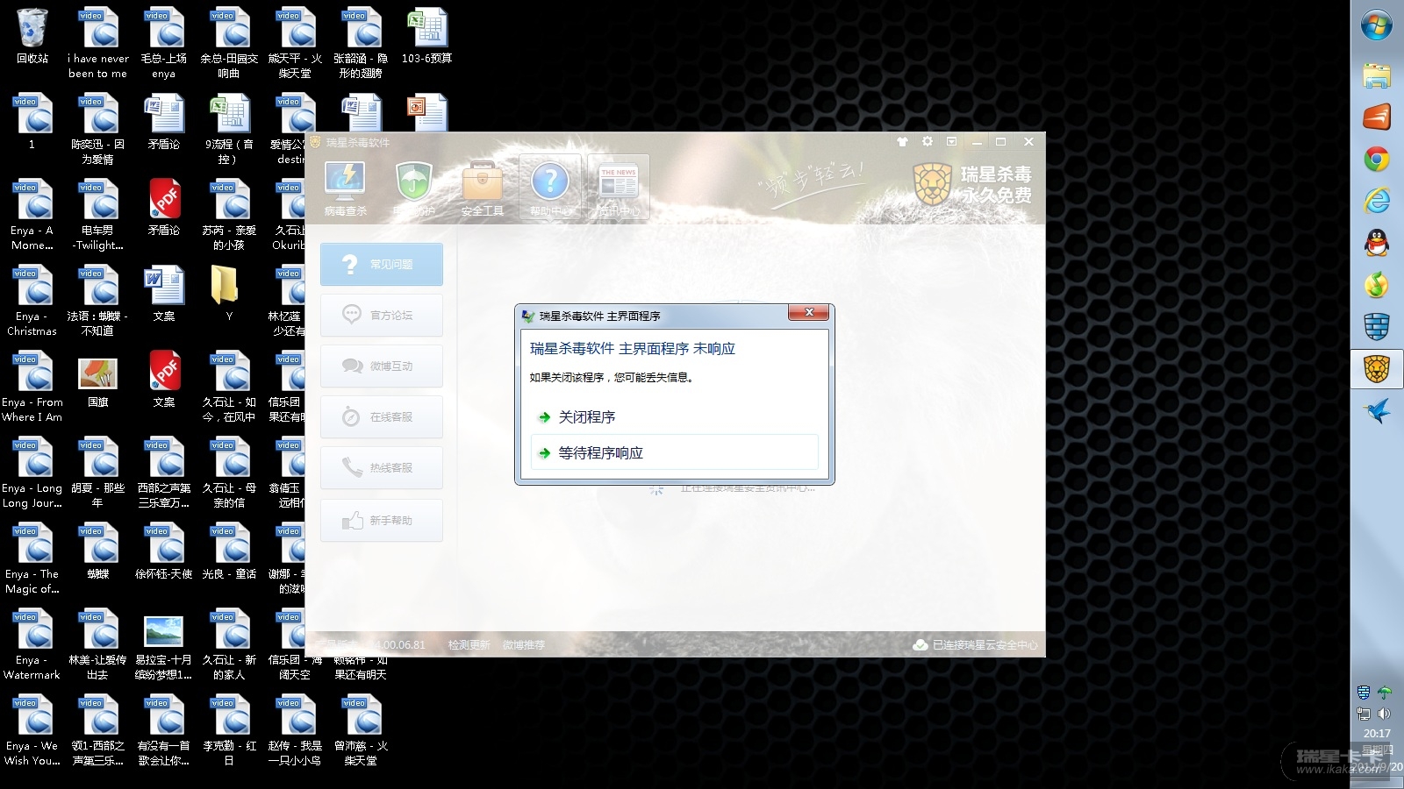Select the 文案 PDF file on desktop
This screenshot has height=789, width=1404.
pyautogui.click(x=164, y=381)
